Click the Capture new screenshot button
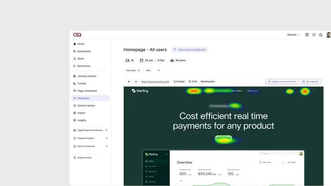Screen dimensions: 331x186 [282, 82]
